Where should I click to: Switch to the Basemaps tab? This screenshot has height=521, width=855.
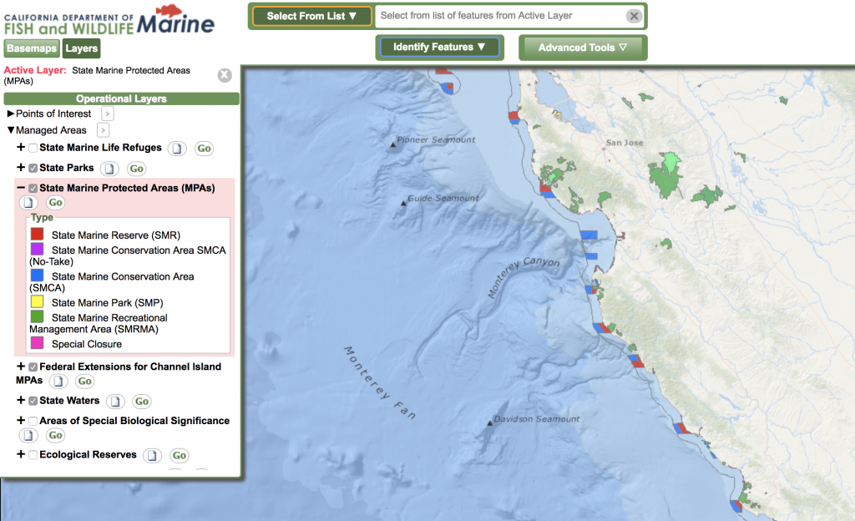coord(32,48)
